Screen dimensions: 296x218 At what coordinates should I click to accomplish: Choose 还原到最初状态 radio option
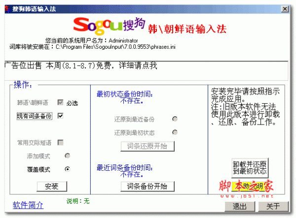click(175, 132)
